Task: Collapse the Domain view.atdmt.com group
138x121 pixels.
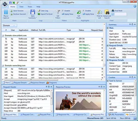Action: tap(3, 35)
